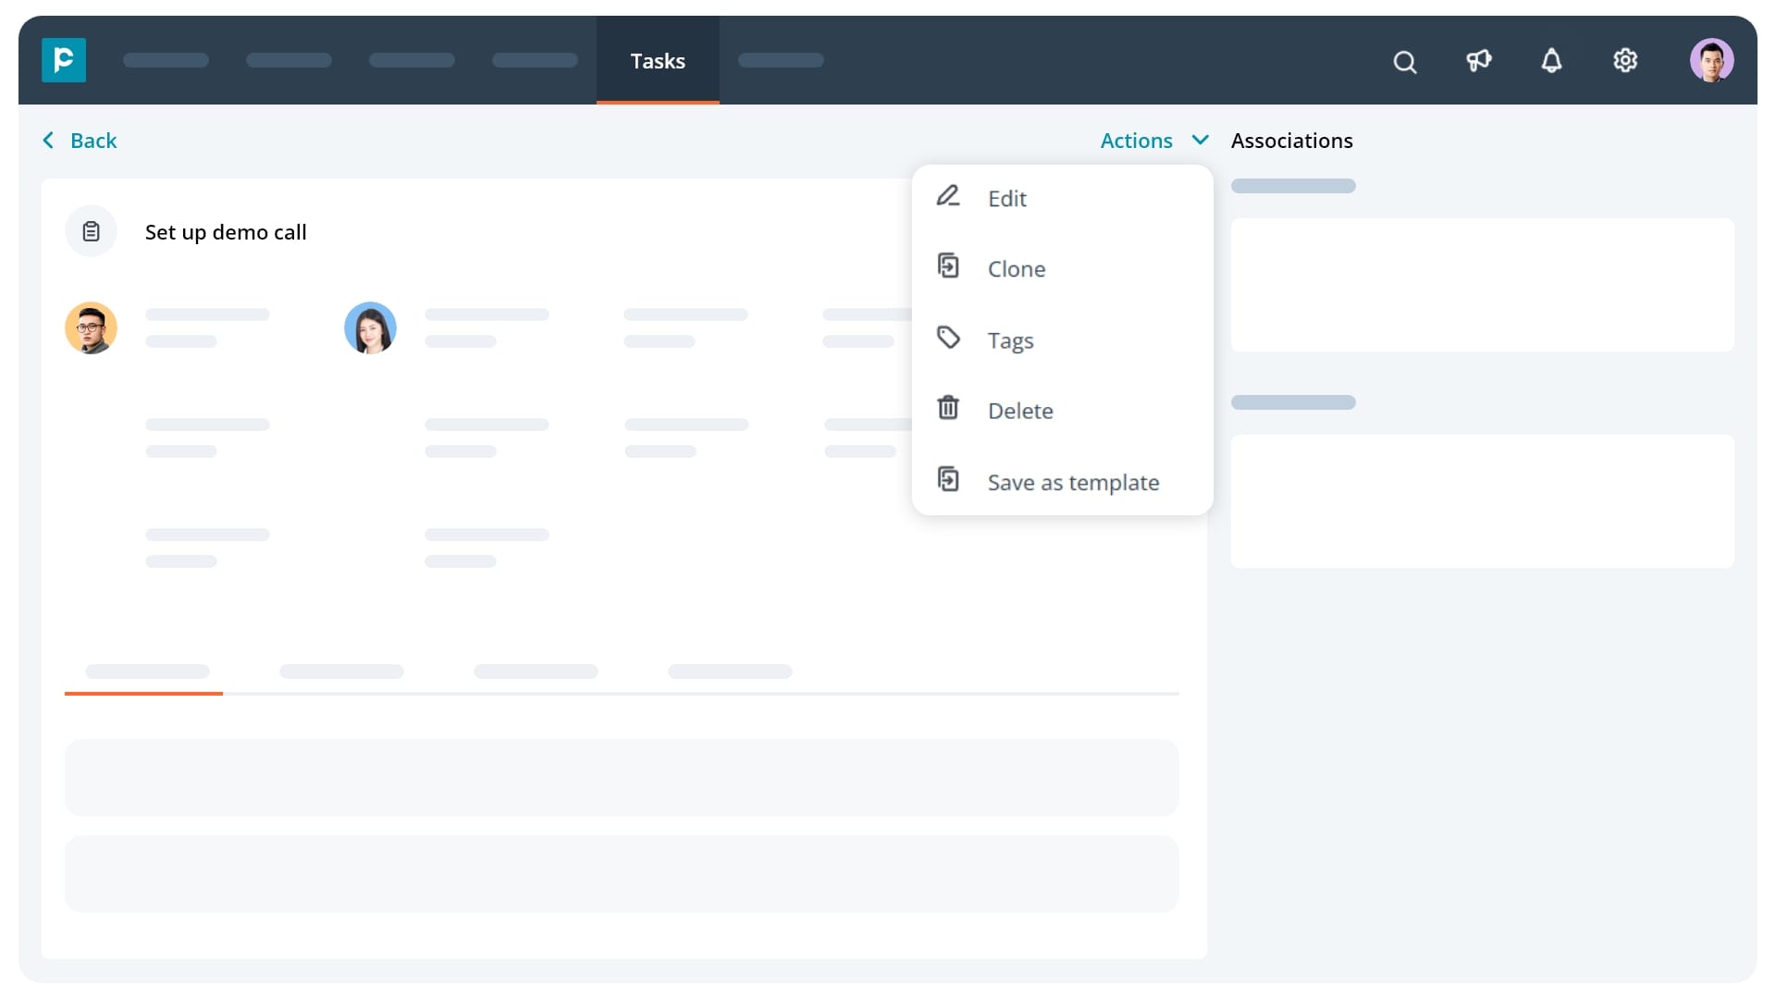The height and width of the screenshot is (999, 1776).
Task: Select Delete from the Actions menu
Action: pyautogui.click(x=1020, y=410)
